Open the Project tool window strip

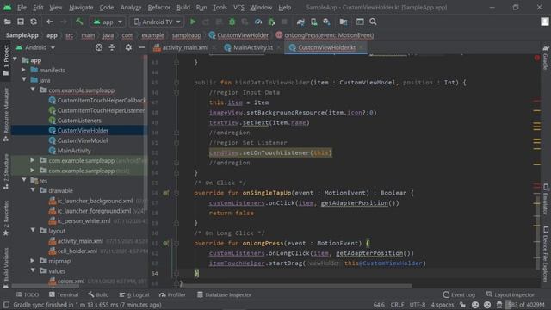pyautogui.click(x=6, y=60)
